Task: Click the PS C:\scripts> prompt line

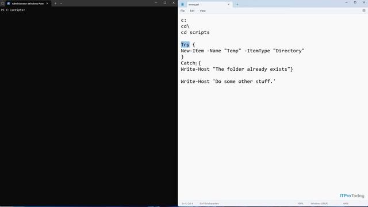Action: (x=13, y=10)
